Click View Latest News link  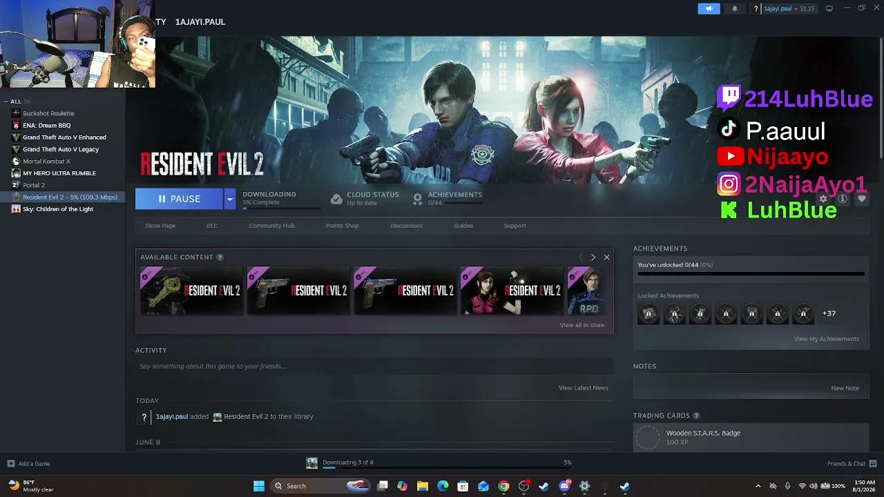tap(584, 388)
